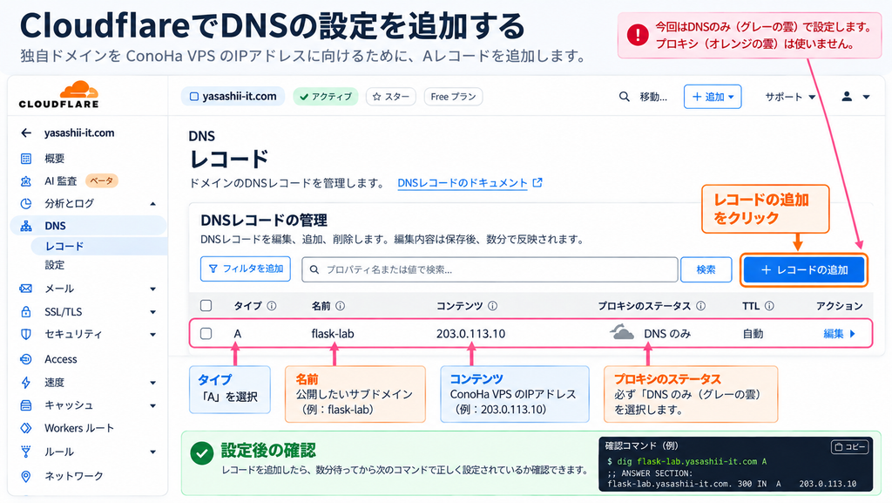
Task: Click the 速度 lightning bolt icon
Action: 26,383
